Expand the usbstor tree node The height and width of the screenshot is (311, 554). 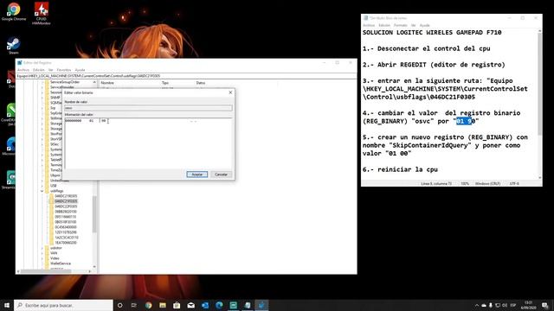(x=42, y=248)
